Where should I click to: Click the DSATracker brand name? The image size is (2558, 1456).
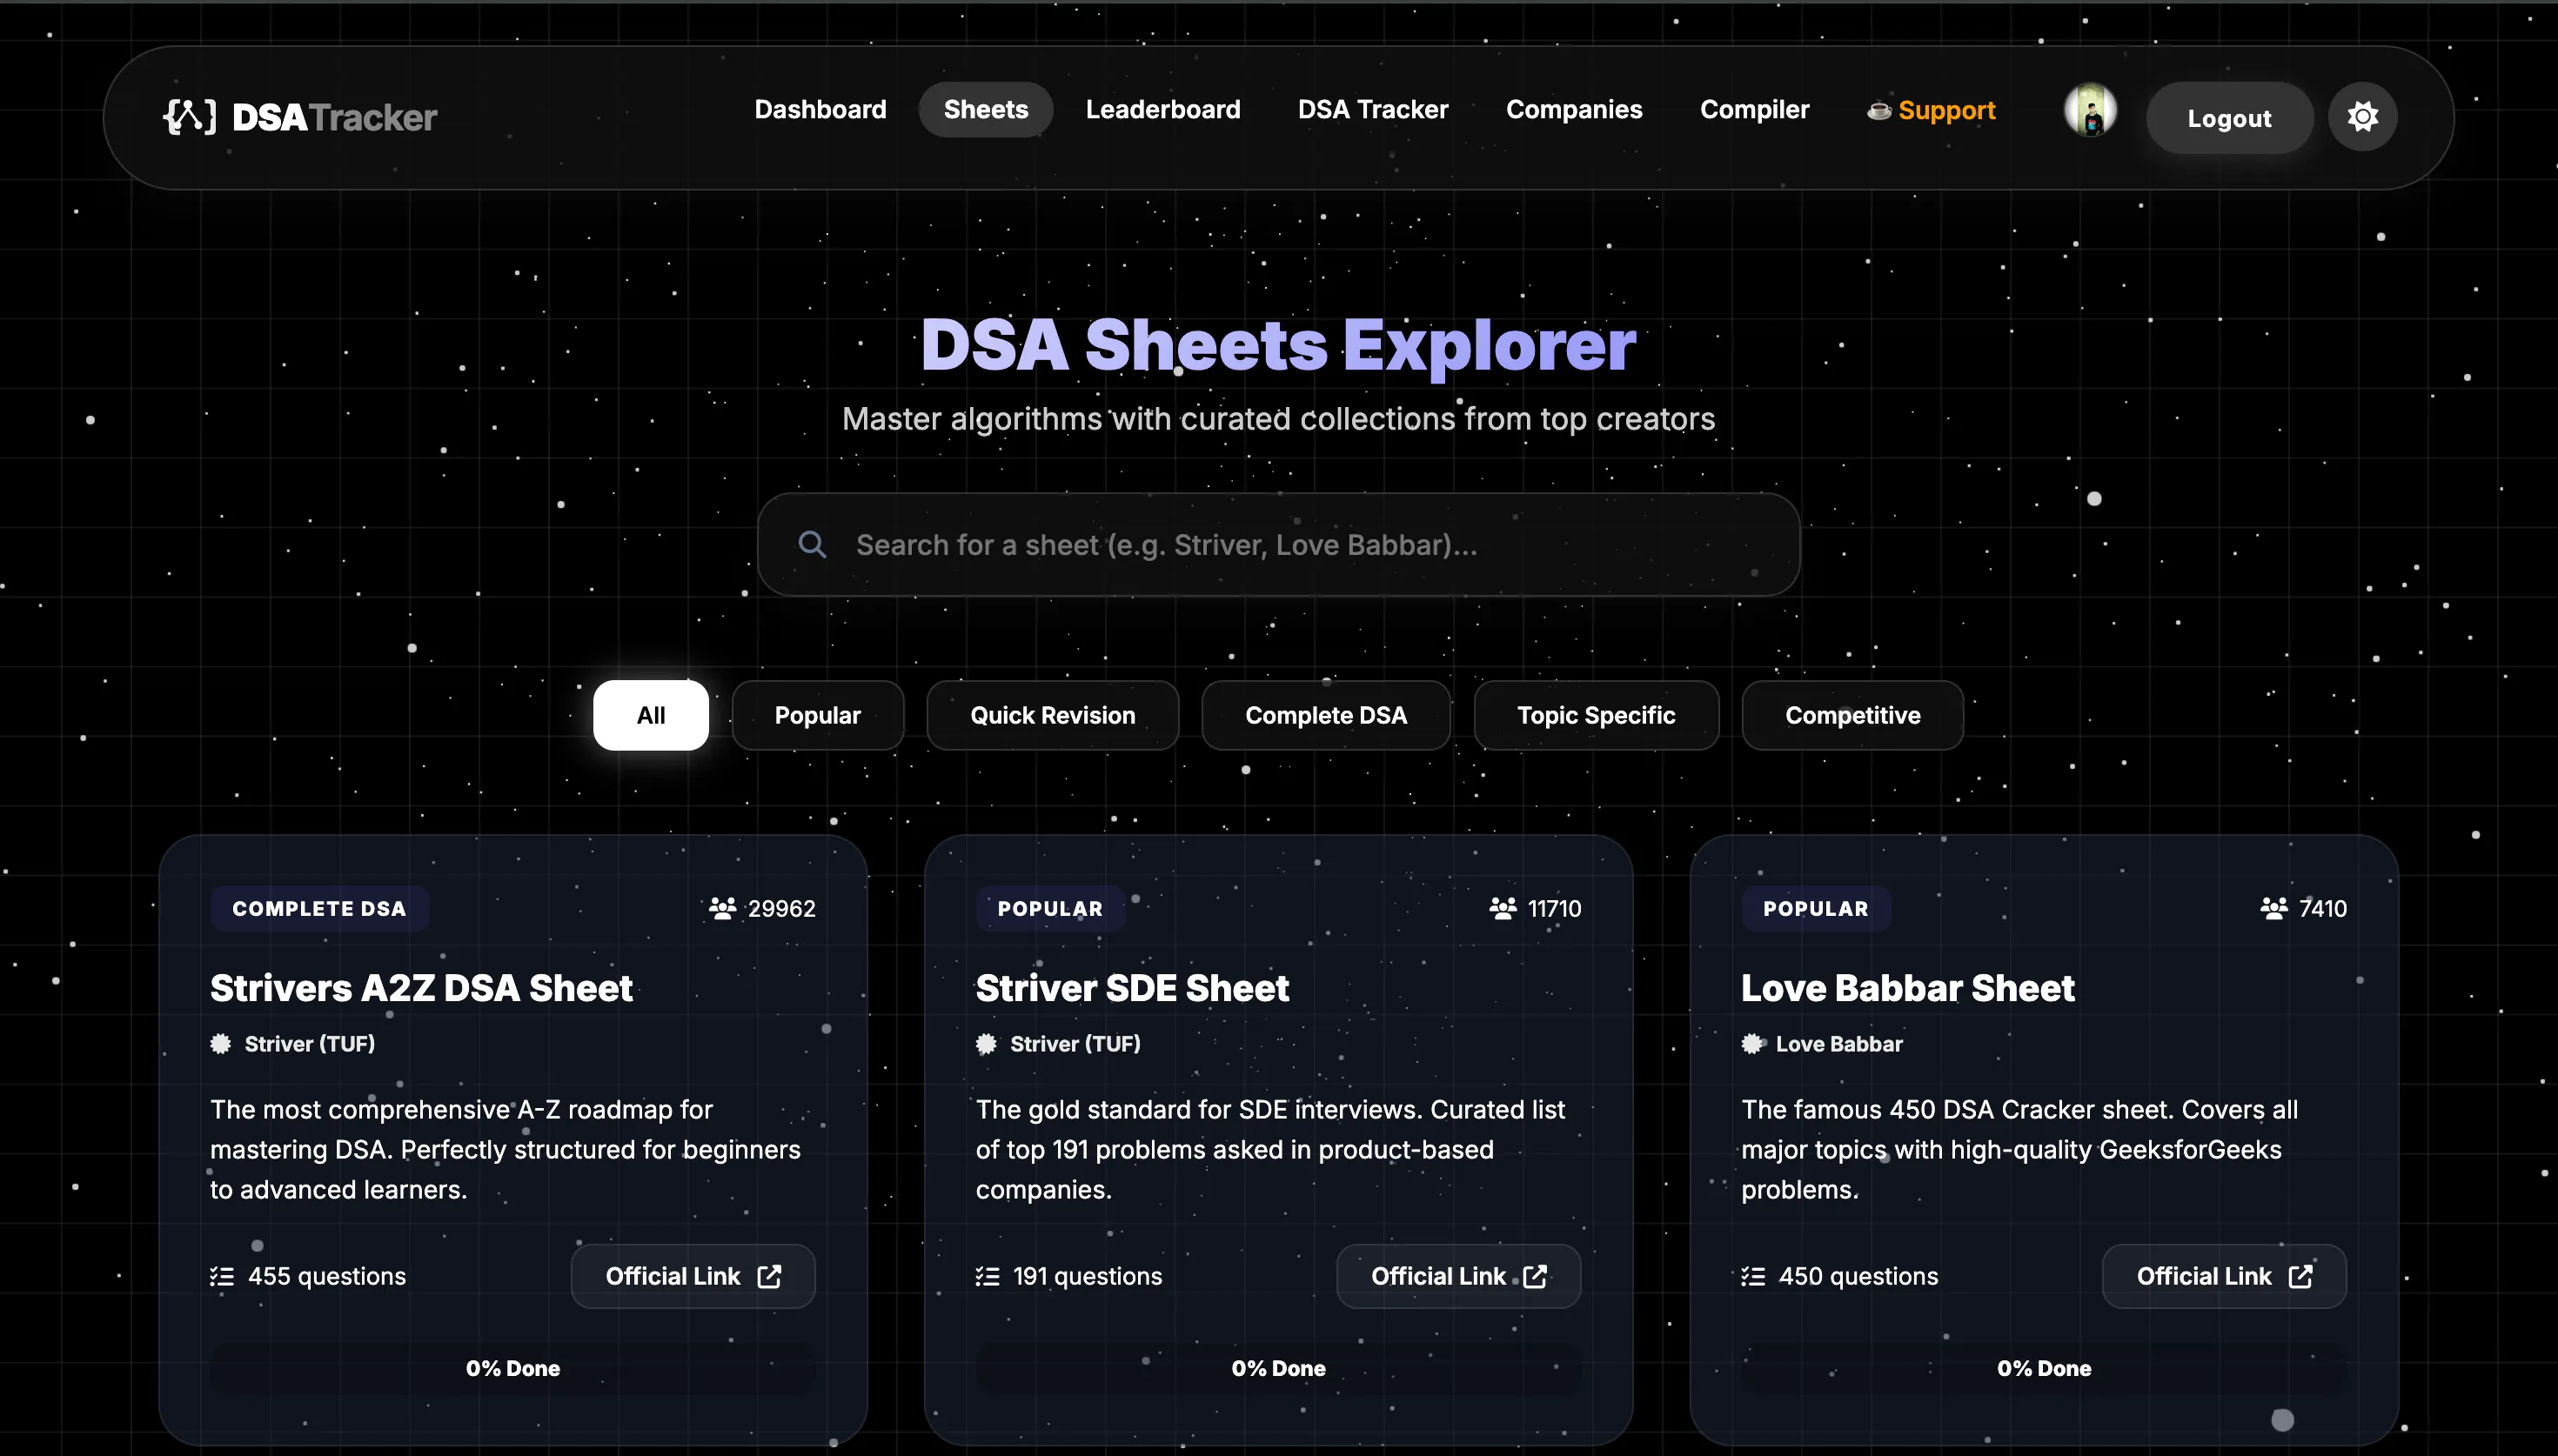[334, 117]
